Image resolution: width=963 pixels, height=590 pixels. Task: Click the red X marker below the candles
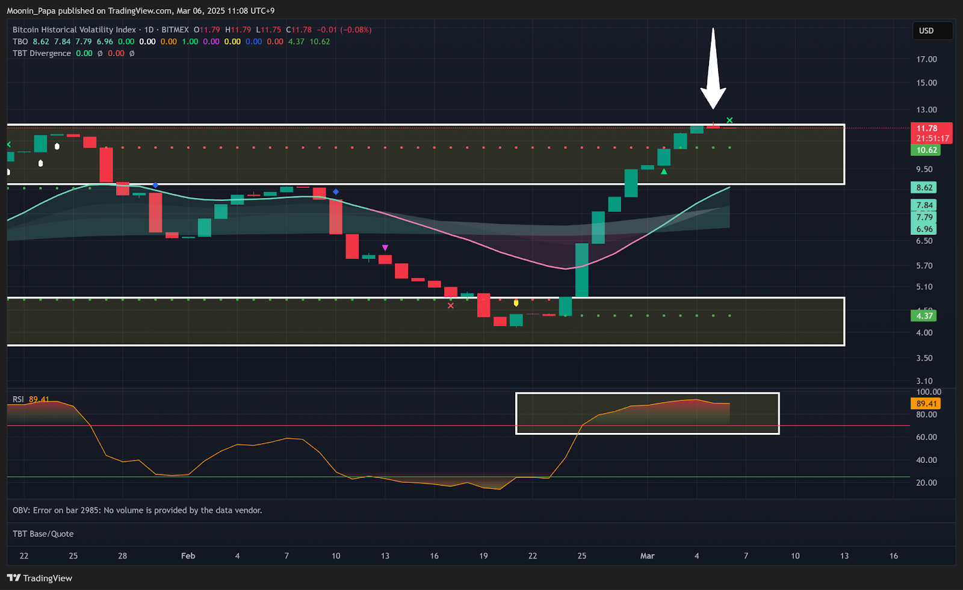(450, 306)
